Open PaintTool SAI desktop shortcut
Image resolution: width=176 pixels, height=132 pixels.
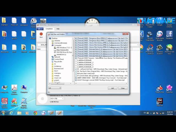click(169, 50)
